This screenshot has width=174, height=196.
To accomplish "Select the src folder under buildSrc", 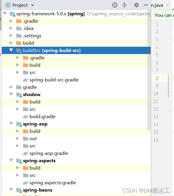I will [x=76, y=73].
